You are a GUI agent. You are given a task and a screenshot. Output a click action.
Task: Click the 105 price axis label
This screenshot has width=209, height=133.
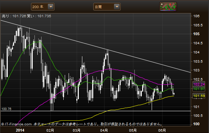tap(196, 34)
